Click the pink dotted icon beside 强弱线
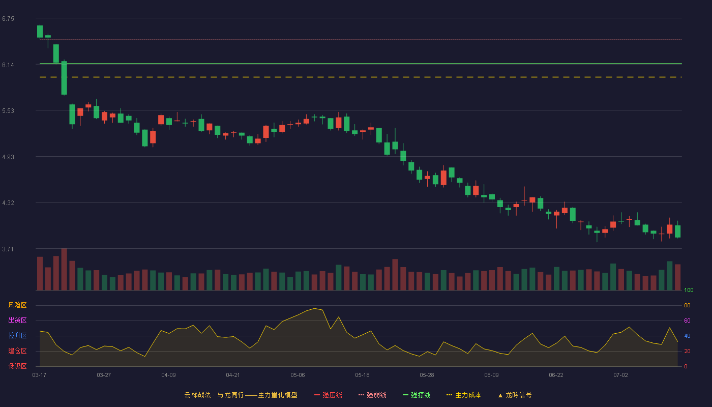 (362, 395)
